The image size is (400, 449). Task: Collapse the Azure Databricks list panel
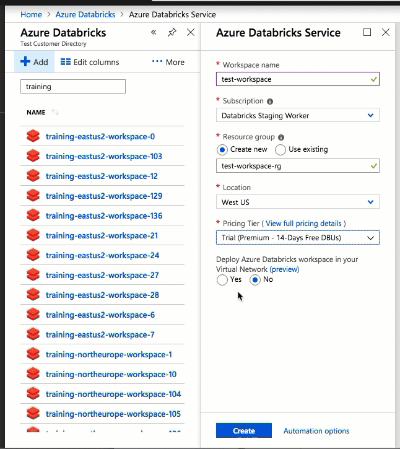(154, 32)
